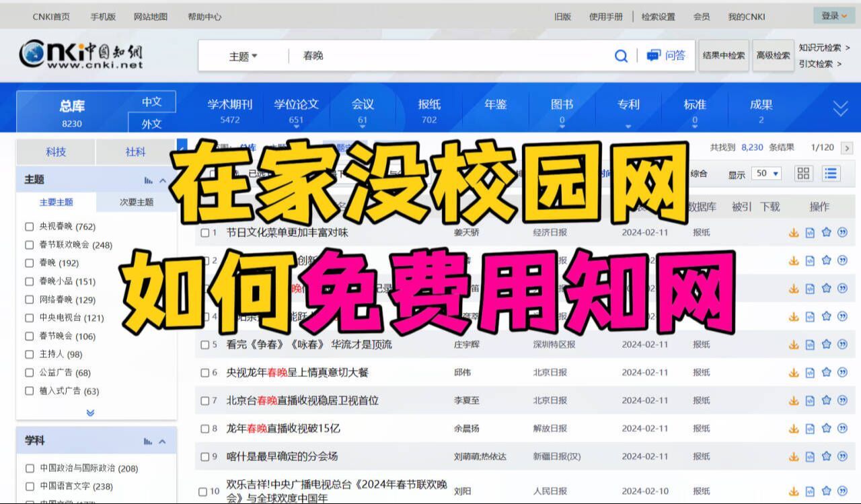
Task: Open article 龙年春晚直播收视破15亿
Action: 283,429
